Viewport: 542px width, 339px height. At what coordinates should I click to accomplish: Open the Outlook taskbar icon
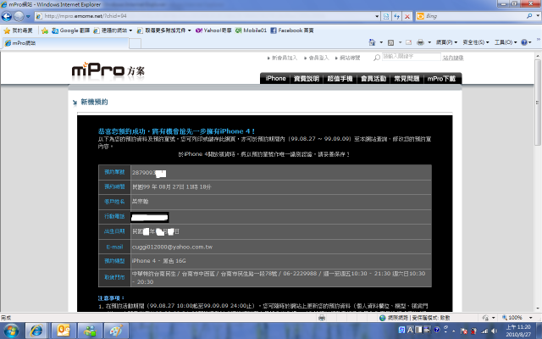(x=64, y=331)
